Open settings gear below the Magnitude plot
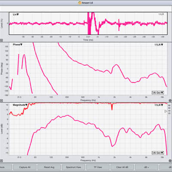 [x=170, y=161]
